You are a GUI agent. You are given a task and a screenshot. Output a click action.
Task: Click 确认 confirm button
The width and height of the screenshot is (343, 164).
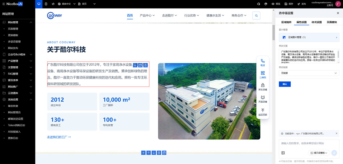[285, 84]
